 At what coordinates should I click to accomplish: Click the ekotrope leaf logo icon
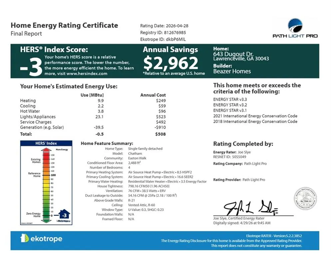pos(25,238)
